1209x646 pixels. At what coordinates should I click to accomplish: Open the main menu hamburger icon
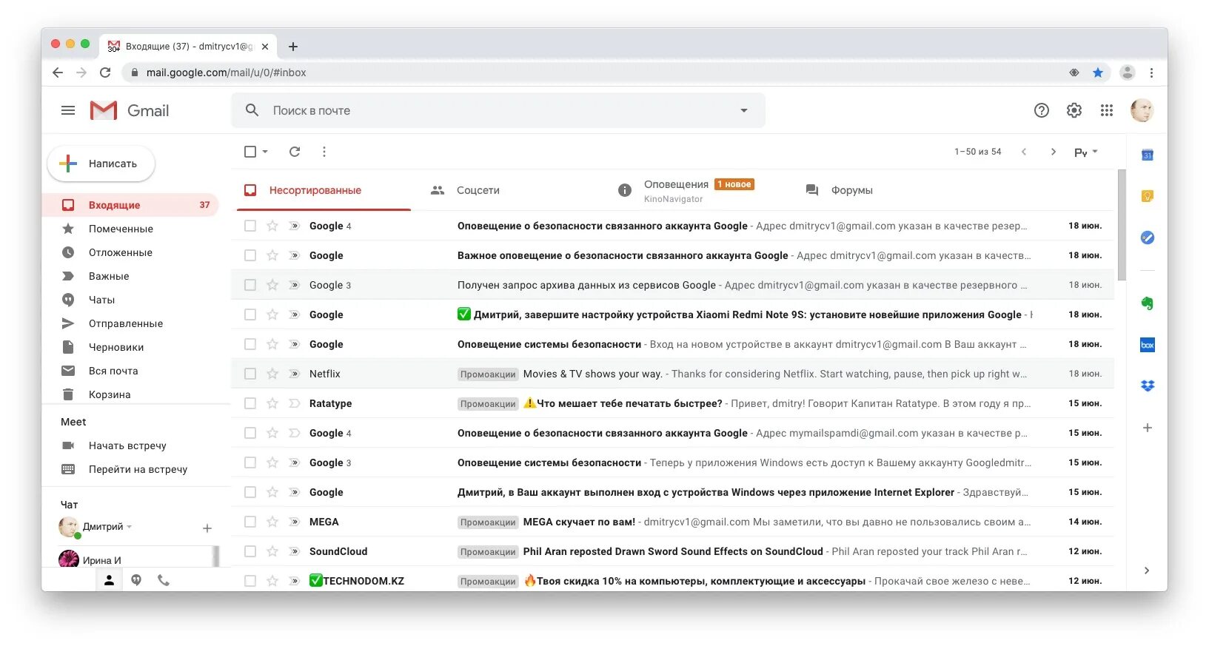click(68, 110)
